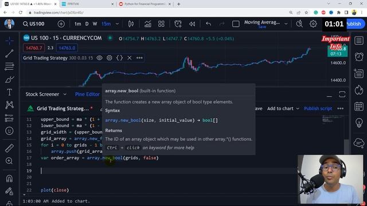Toggle Grid Trading Strategy visibility eye
Viewport: 367px width, 206px height.
(99, 58)
